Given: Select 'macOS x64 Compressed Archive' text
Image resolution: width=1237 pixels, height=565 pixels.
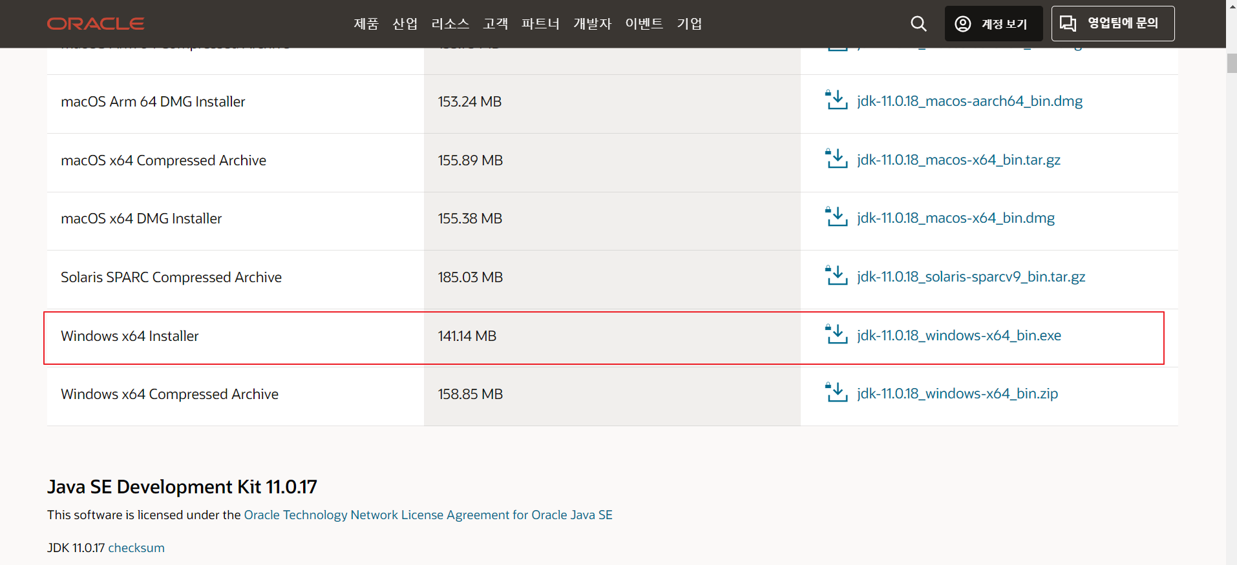Looking at the screenshot, I should point(164,160).
